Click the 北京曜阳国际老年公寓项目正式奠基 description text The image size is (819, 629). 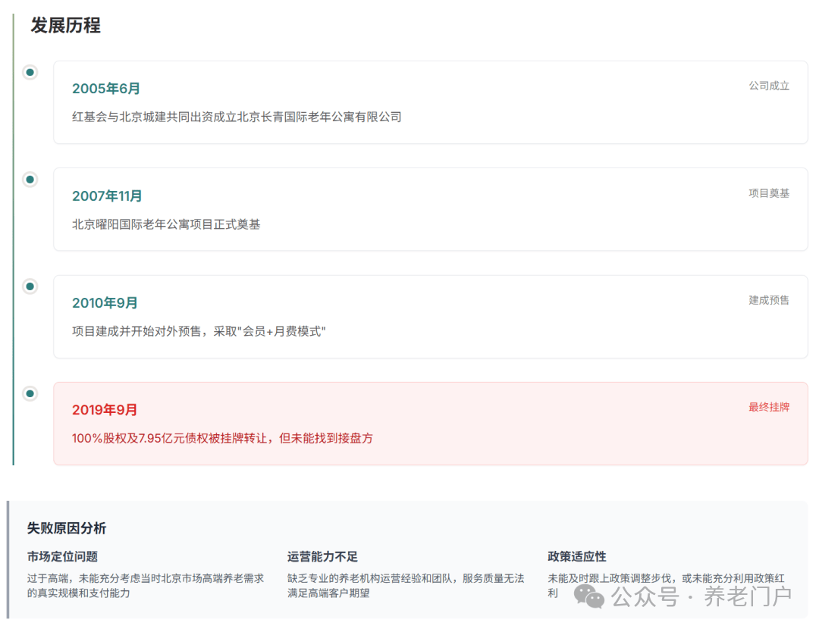[166, 224]
